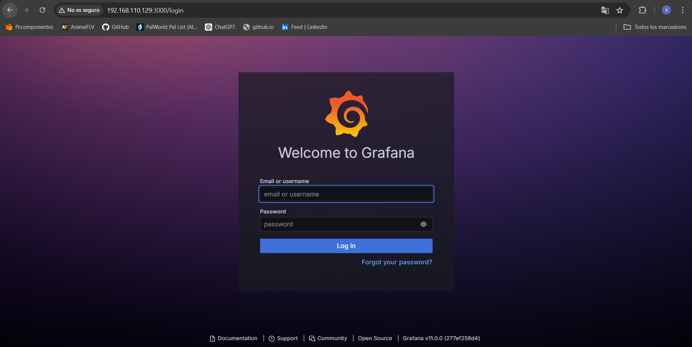Image resolution: width=692 pixels, height=347 pixels.
Task: Open 'Todos los marcadores' folder
Action: pos(655,27)
